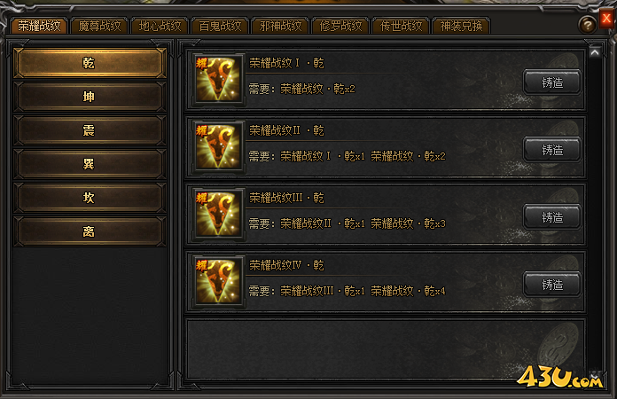Click 铸造 for 荣耀战纹III·乾

pyautogui.click(x=552, y=217)
